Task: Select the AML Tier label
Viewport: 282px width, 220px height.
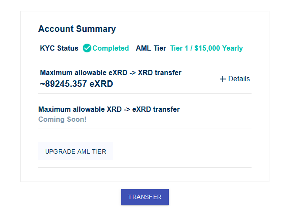Action: [151, 48]
